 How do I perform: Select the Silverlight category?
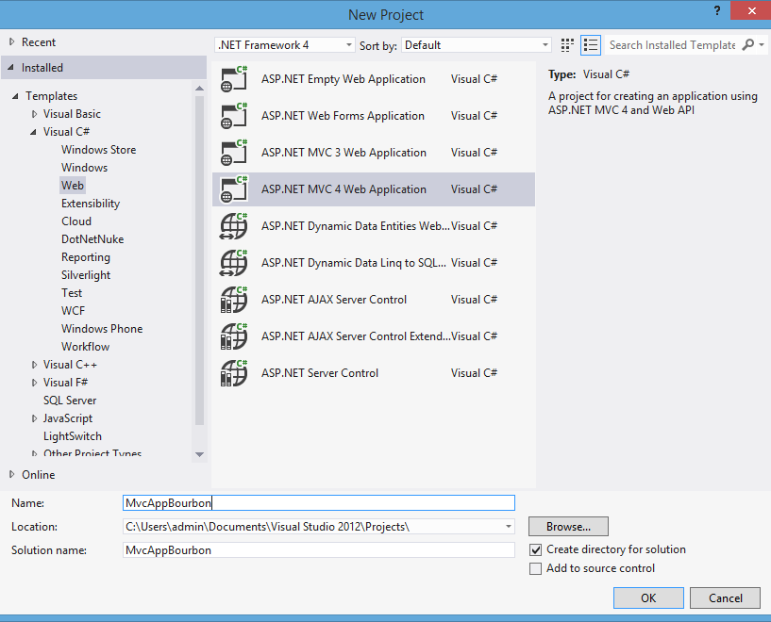[x=86, y=275]
